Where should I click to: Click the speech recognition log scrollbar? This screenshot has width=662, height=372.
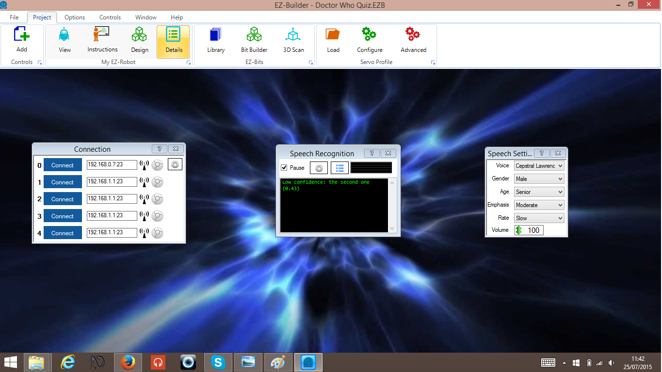393,205
